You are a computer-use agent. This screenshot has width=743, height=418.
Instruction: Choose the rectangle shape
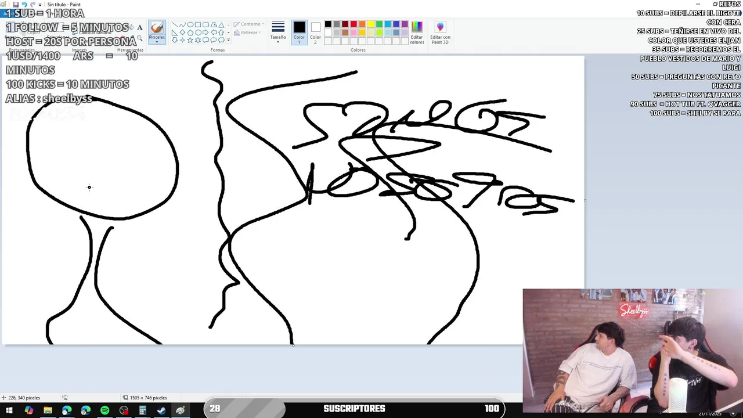(198, 25)
